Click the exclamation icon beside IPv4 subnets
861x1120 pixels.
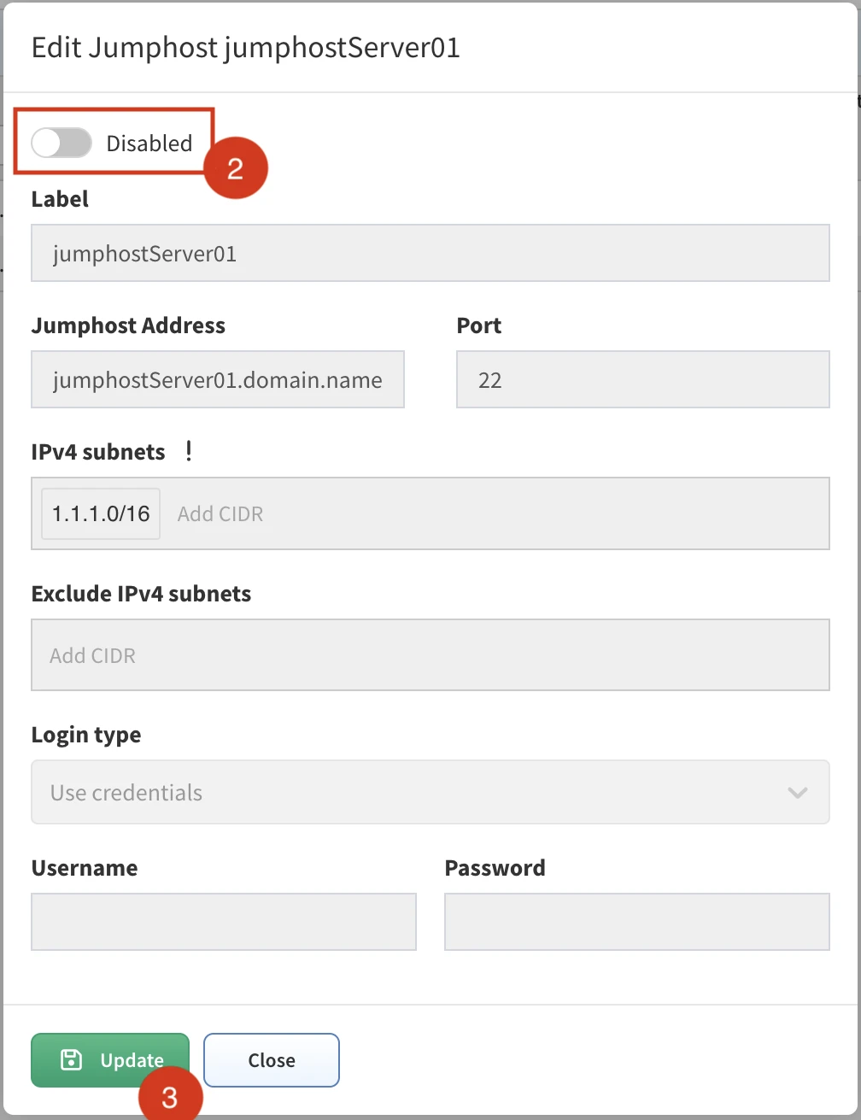(x=189, y=451)
